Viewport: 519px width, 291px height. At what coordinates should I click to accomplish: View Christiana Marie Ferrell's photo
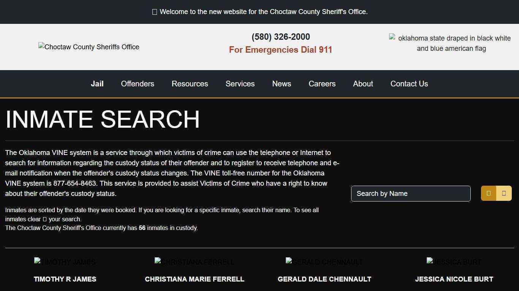coord(194,261)
